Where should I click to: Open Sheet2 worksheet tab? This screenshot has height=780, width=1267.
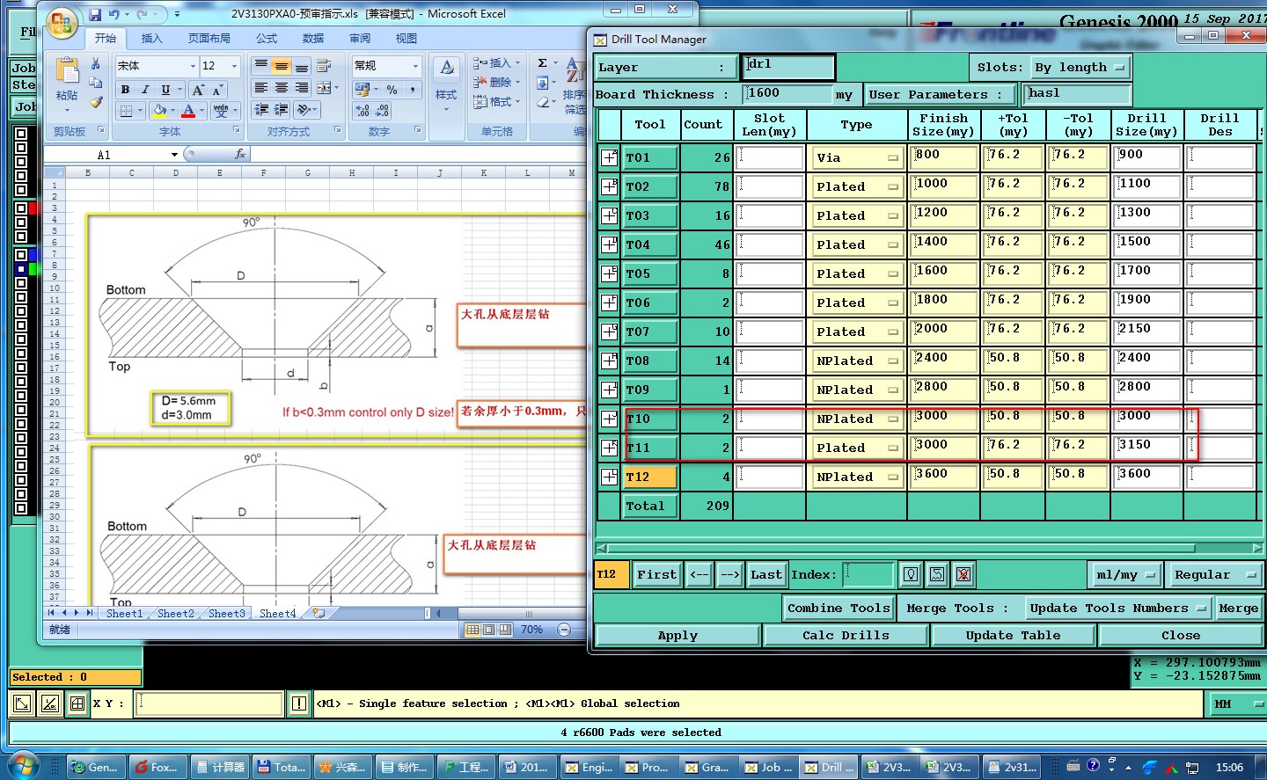coord(176,614)
